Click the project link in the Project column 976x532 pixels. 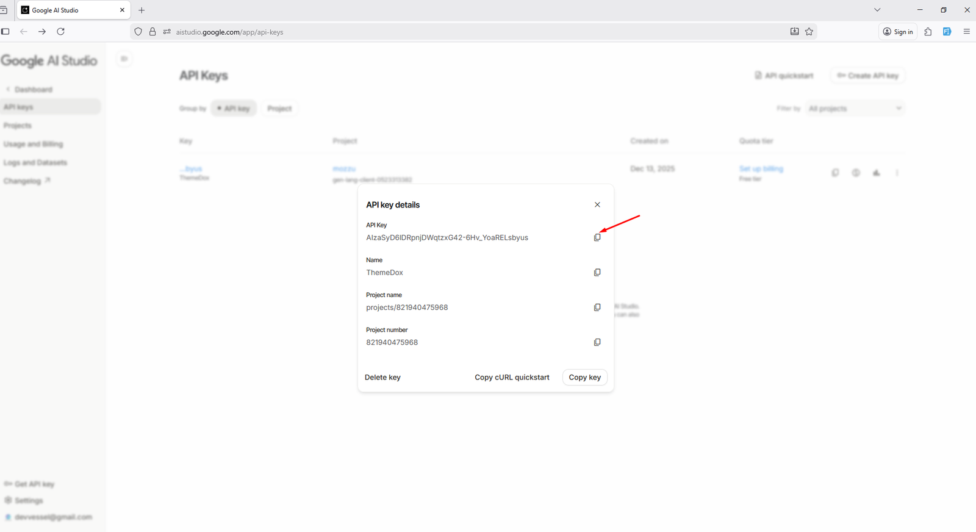tap(344, 168)
